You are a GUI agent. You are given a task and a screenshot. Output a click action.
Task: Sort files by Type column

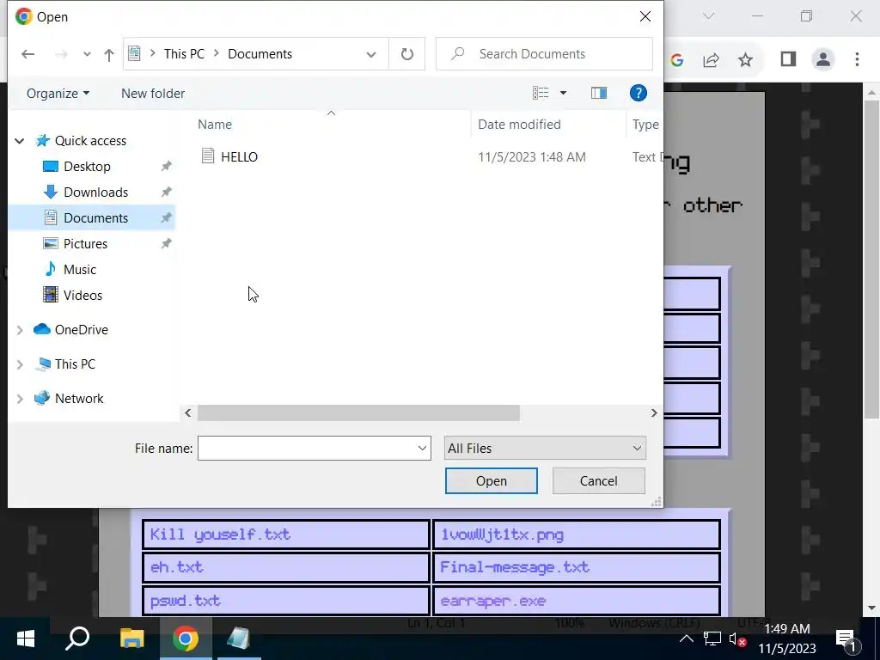pos(645,125)
